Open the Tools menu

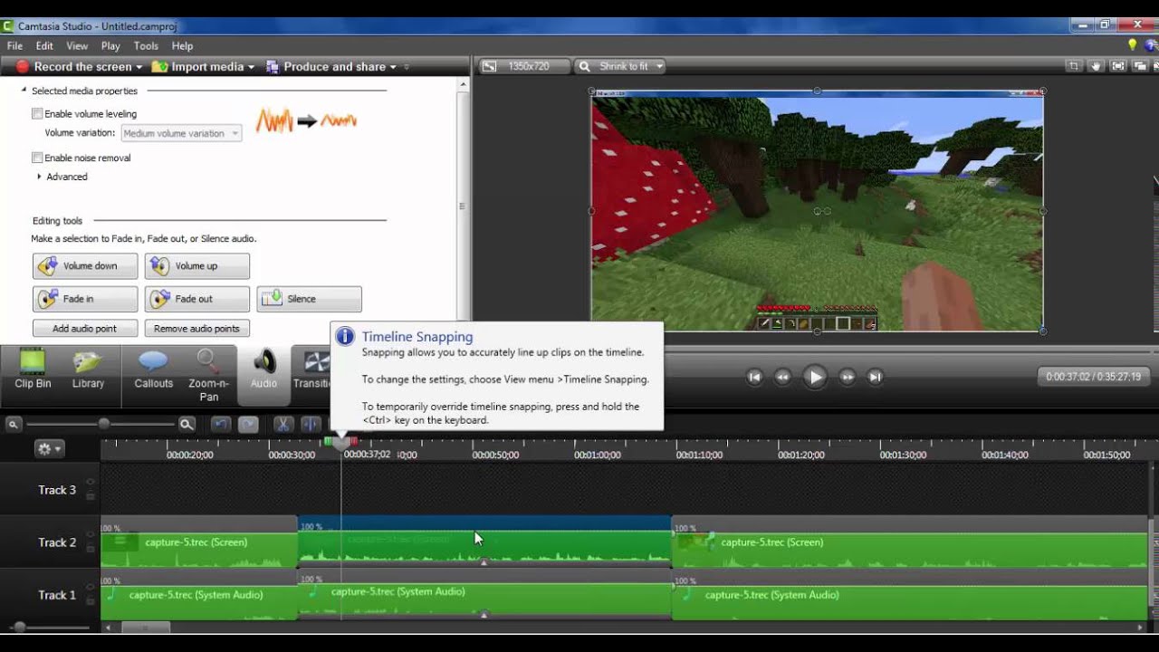[146, 46]
